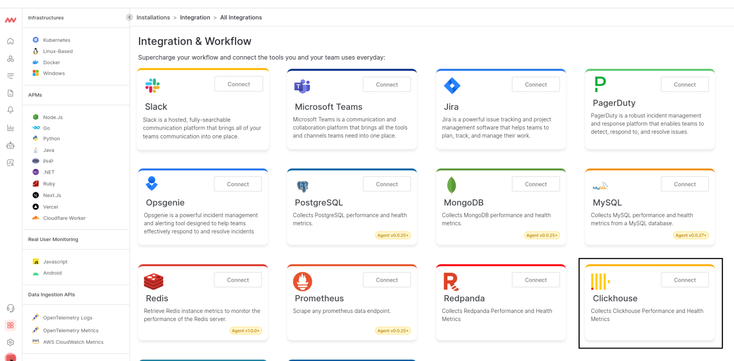
Task: Open Linux-Based infrastructure entry
Action: 58,51
